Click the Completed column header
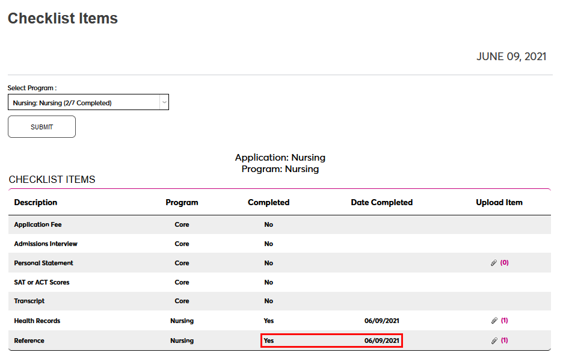 pos(268,203)
